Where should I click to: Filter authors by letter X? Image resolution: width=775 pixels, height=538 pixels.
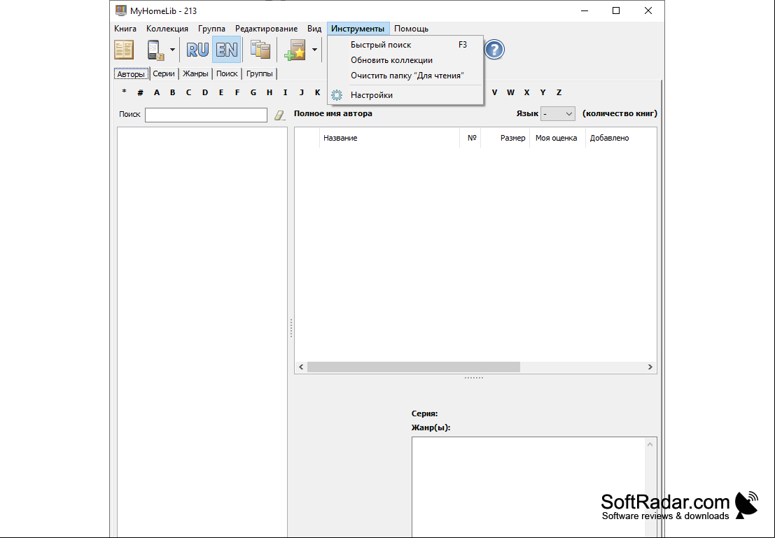(527, 92)
